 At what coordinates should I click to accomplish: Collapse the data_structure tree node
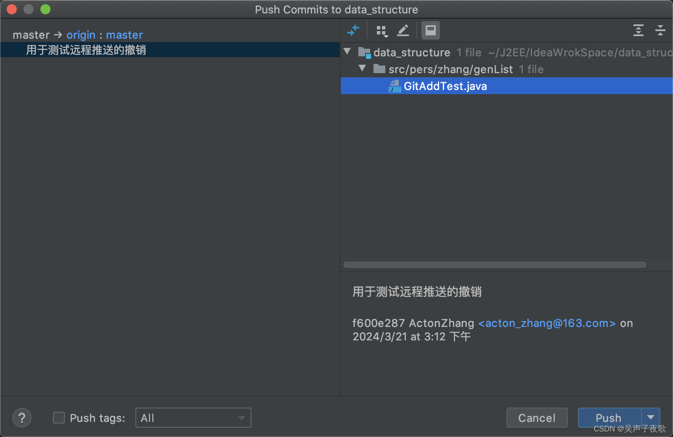347,52
